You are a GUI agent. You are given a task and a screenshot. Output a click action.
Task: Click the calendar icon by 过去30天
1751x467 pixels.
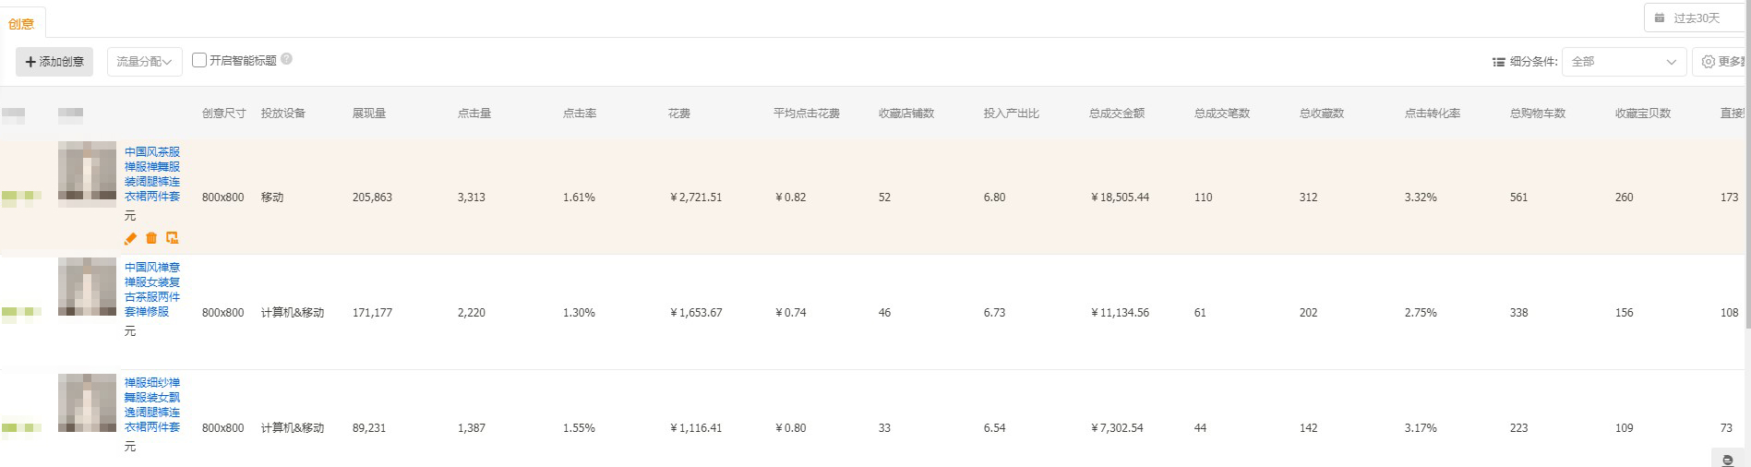pyautogui.click(x=1660, y=18)
